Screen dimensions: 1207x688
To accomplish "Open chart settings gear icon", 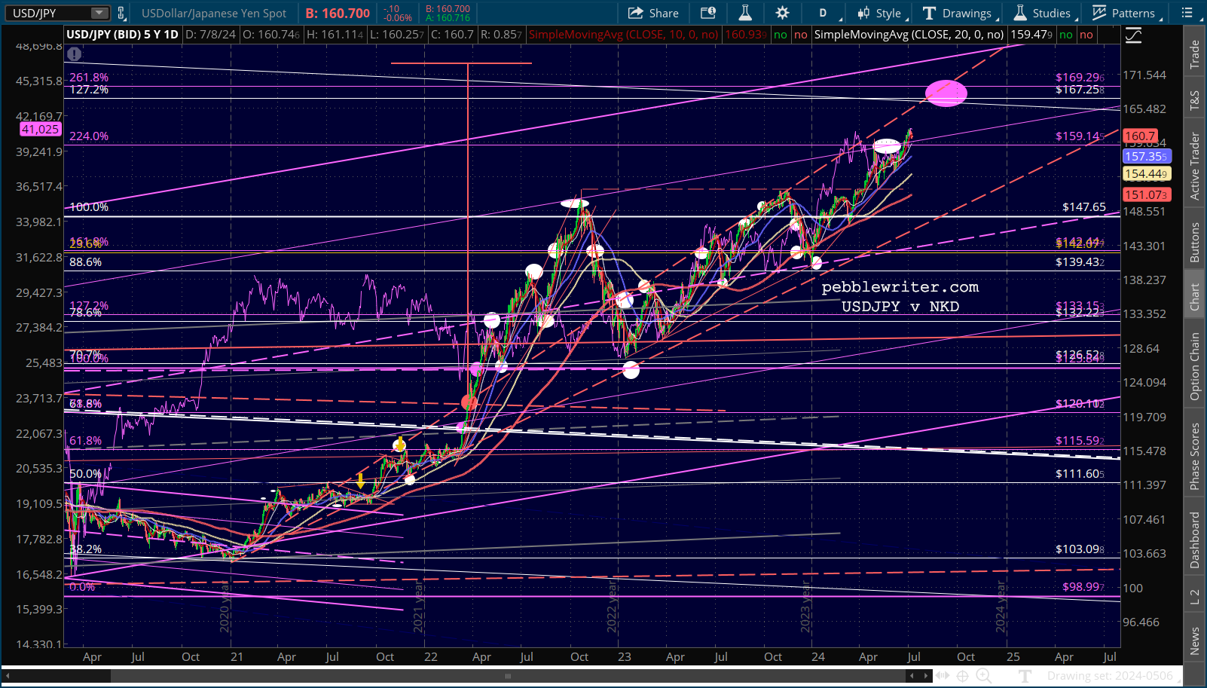I will pyautogui.click(x=783, y=13).
